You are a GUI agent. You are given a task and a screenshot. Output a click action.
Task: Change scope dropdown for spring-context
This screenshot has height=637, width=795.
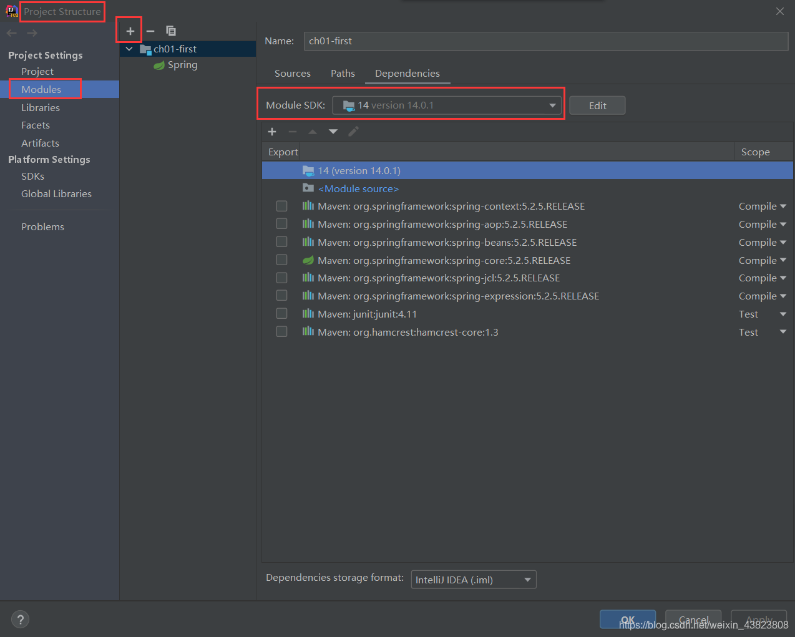763,207
